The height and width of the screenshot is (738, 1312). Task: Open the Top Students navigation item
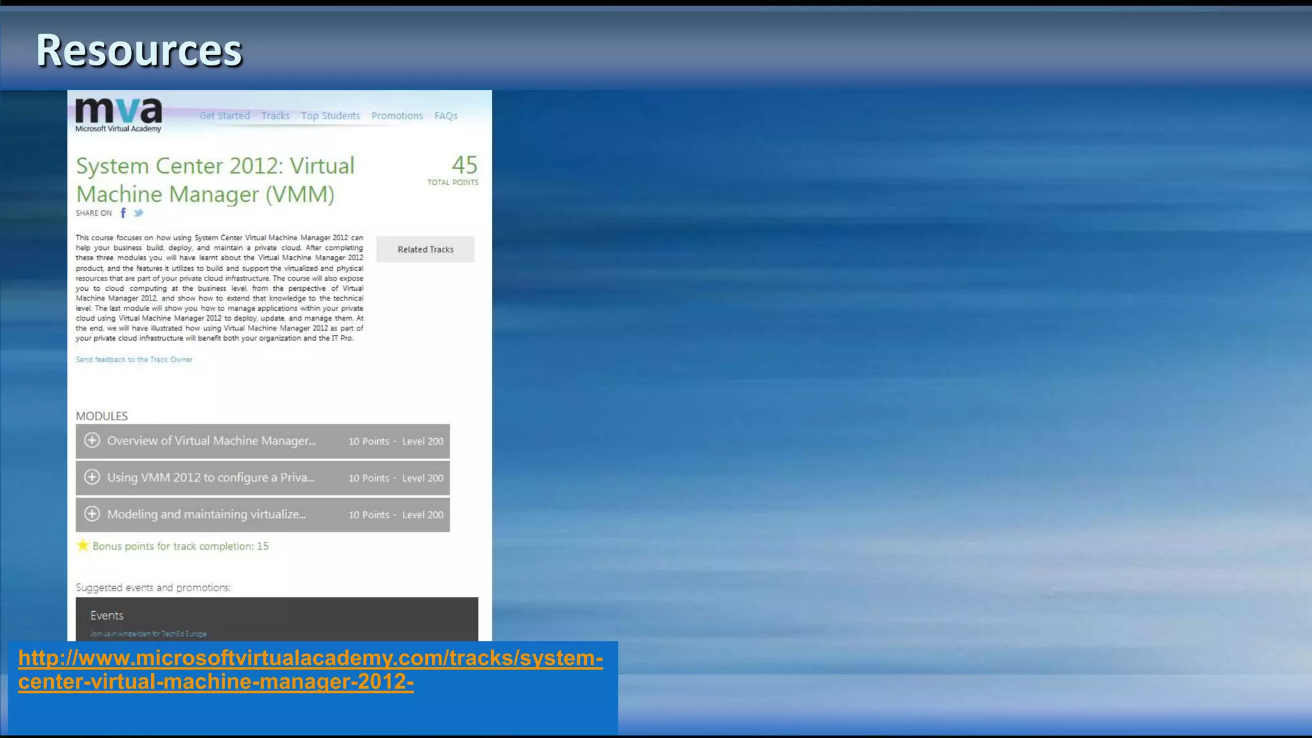(331, 115)
